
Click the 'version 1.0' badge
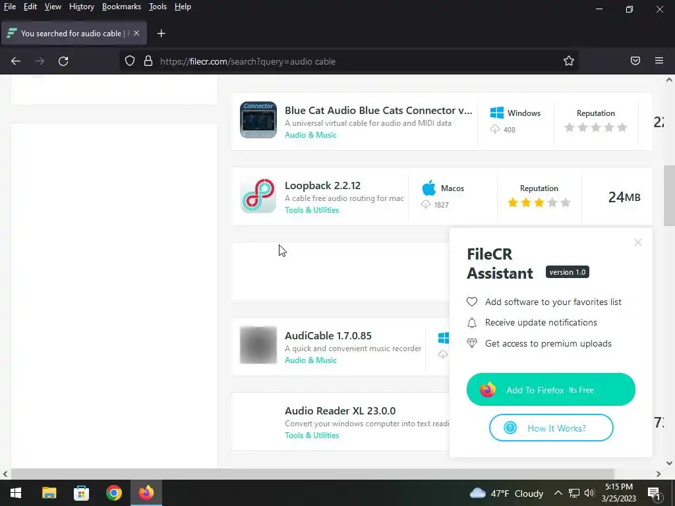(568, 272)
